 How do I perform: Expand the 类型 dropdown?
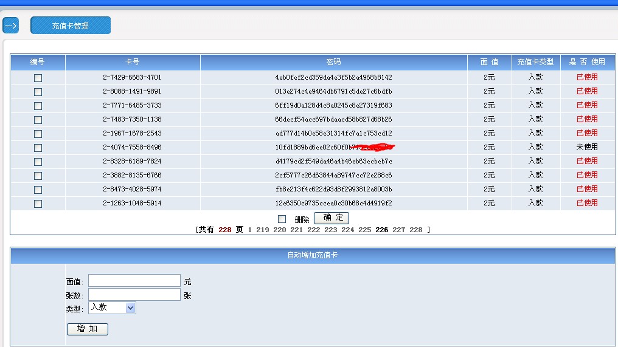113,308
